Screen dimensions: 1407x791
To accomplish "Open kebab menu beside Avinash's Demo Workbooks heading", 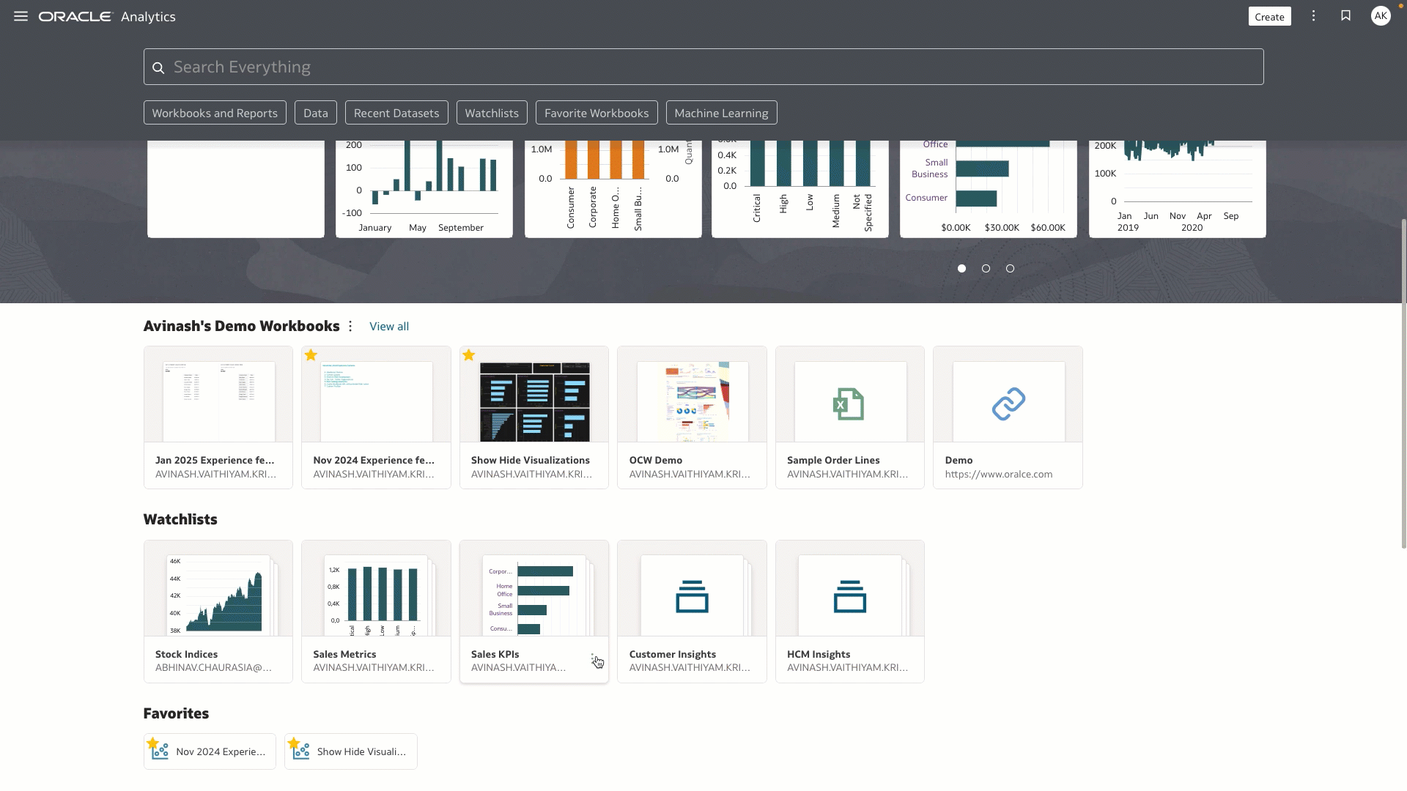I will pos(352,327).
